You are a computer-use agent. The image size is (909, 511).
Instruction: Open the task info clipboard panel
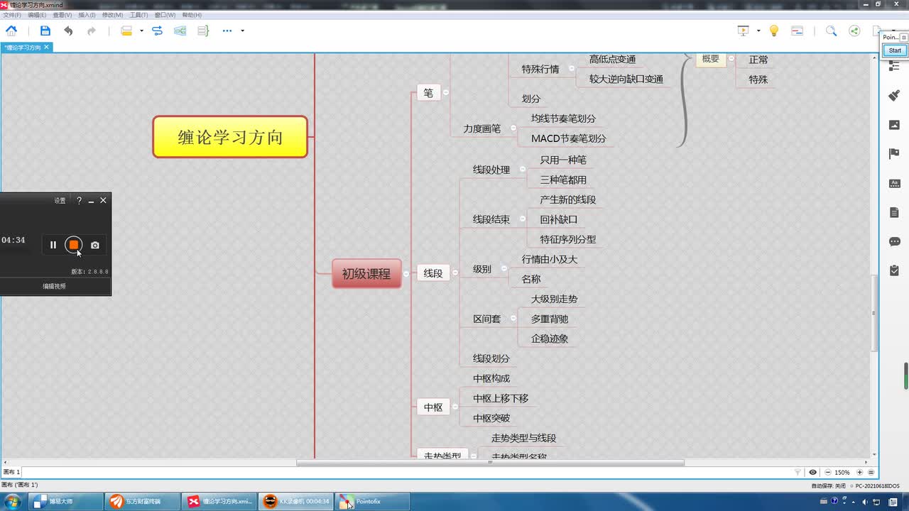pos(894,270)
